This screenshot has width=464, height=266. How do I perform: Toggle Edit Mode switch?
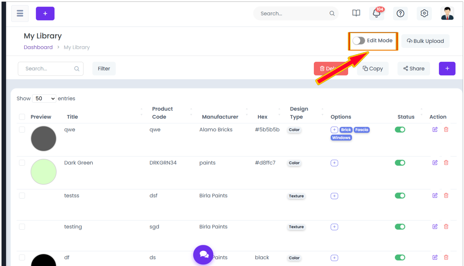coord(359,41)
